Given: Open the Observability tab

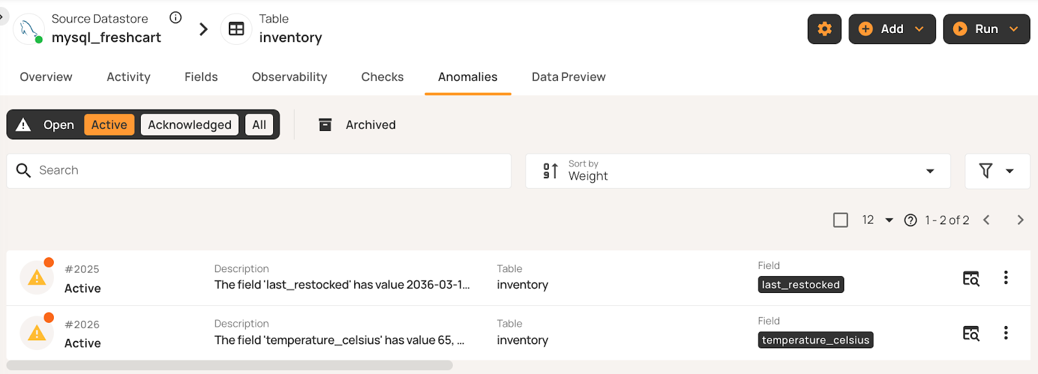Looking at the screenshot, I should 289,76.
